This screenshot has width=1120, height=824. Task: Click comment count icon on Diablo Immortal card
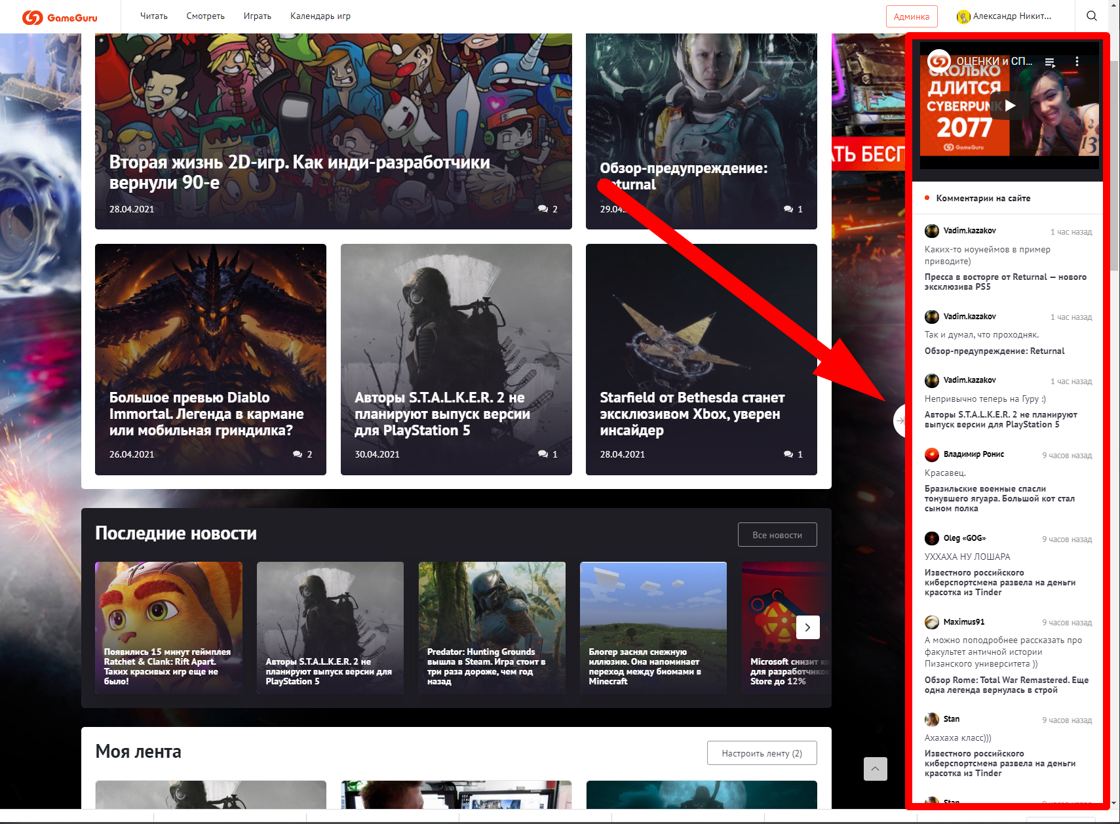pos(298,454)
